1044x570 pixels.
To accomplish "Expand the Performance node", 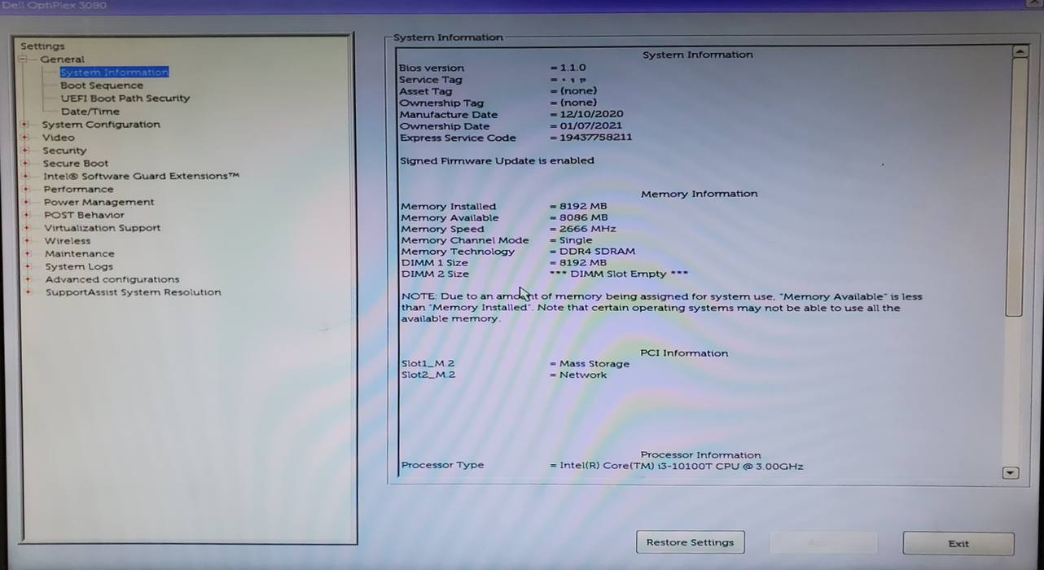I will (26, 189).
